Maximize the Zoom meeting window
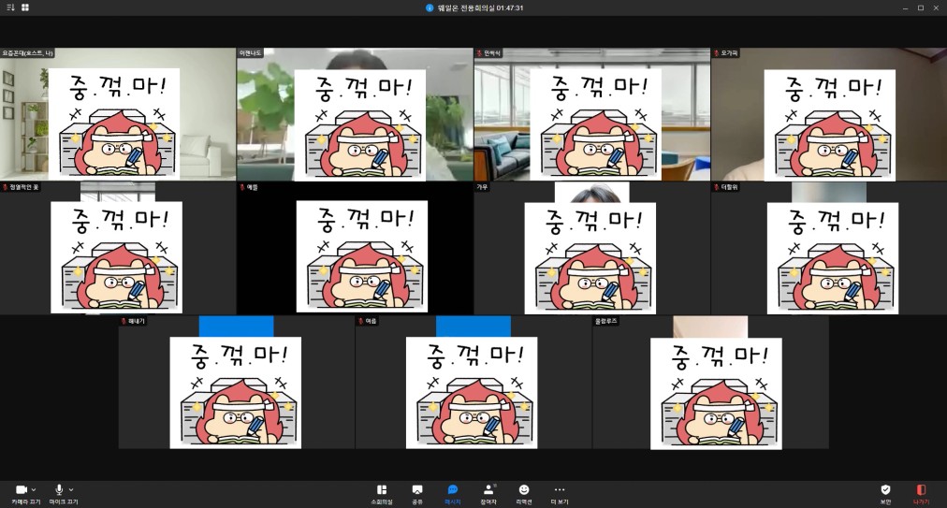The image size is (947, 508). [x=921, y=7]
